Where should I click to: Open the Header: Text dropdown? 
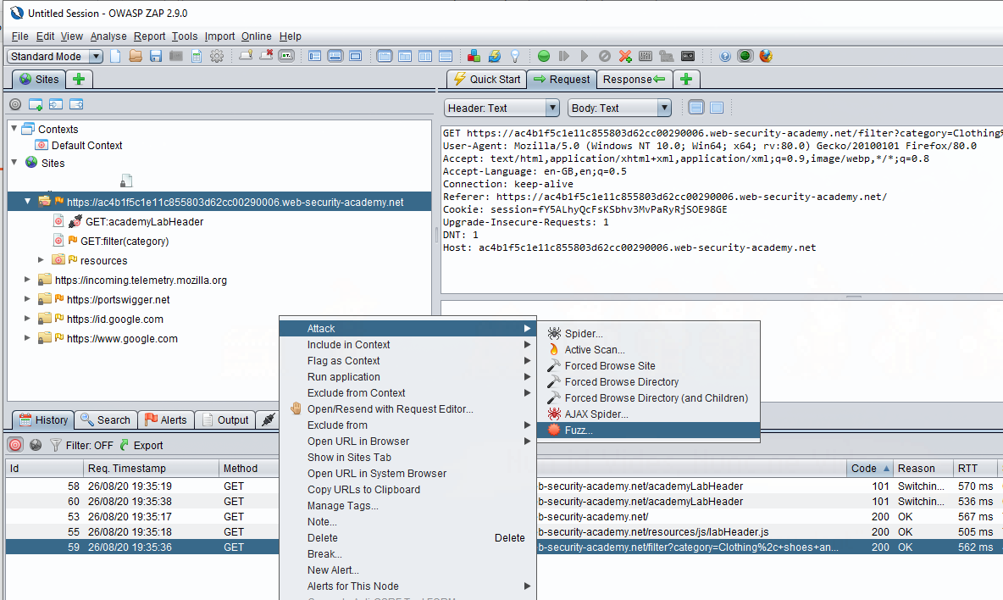[x=501, y=108]
